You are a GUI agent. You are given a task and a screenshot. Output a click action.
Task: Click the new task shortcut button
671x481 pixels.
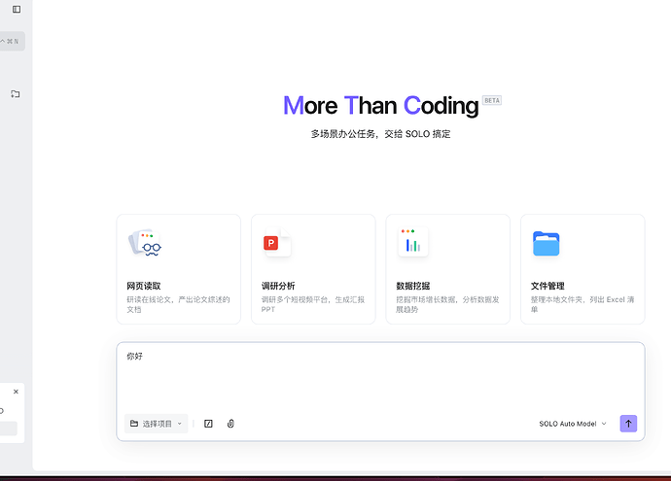click(12, 42)
